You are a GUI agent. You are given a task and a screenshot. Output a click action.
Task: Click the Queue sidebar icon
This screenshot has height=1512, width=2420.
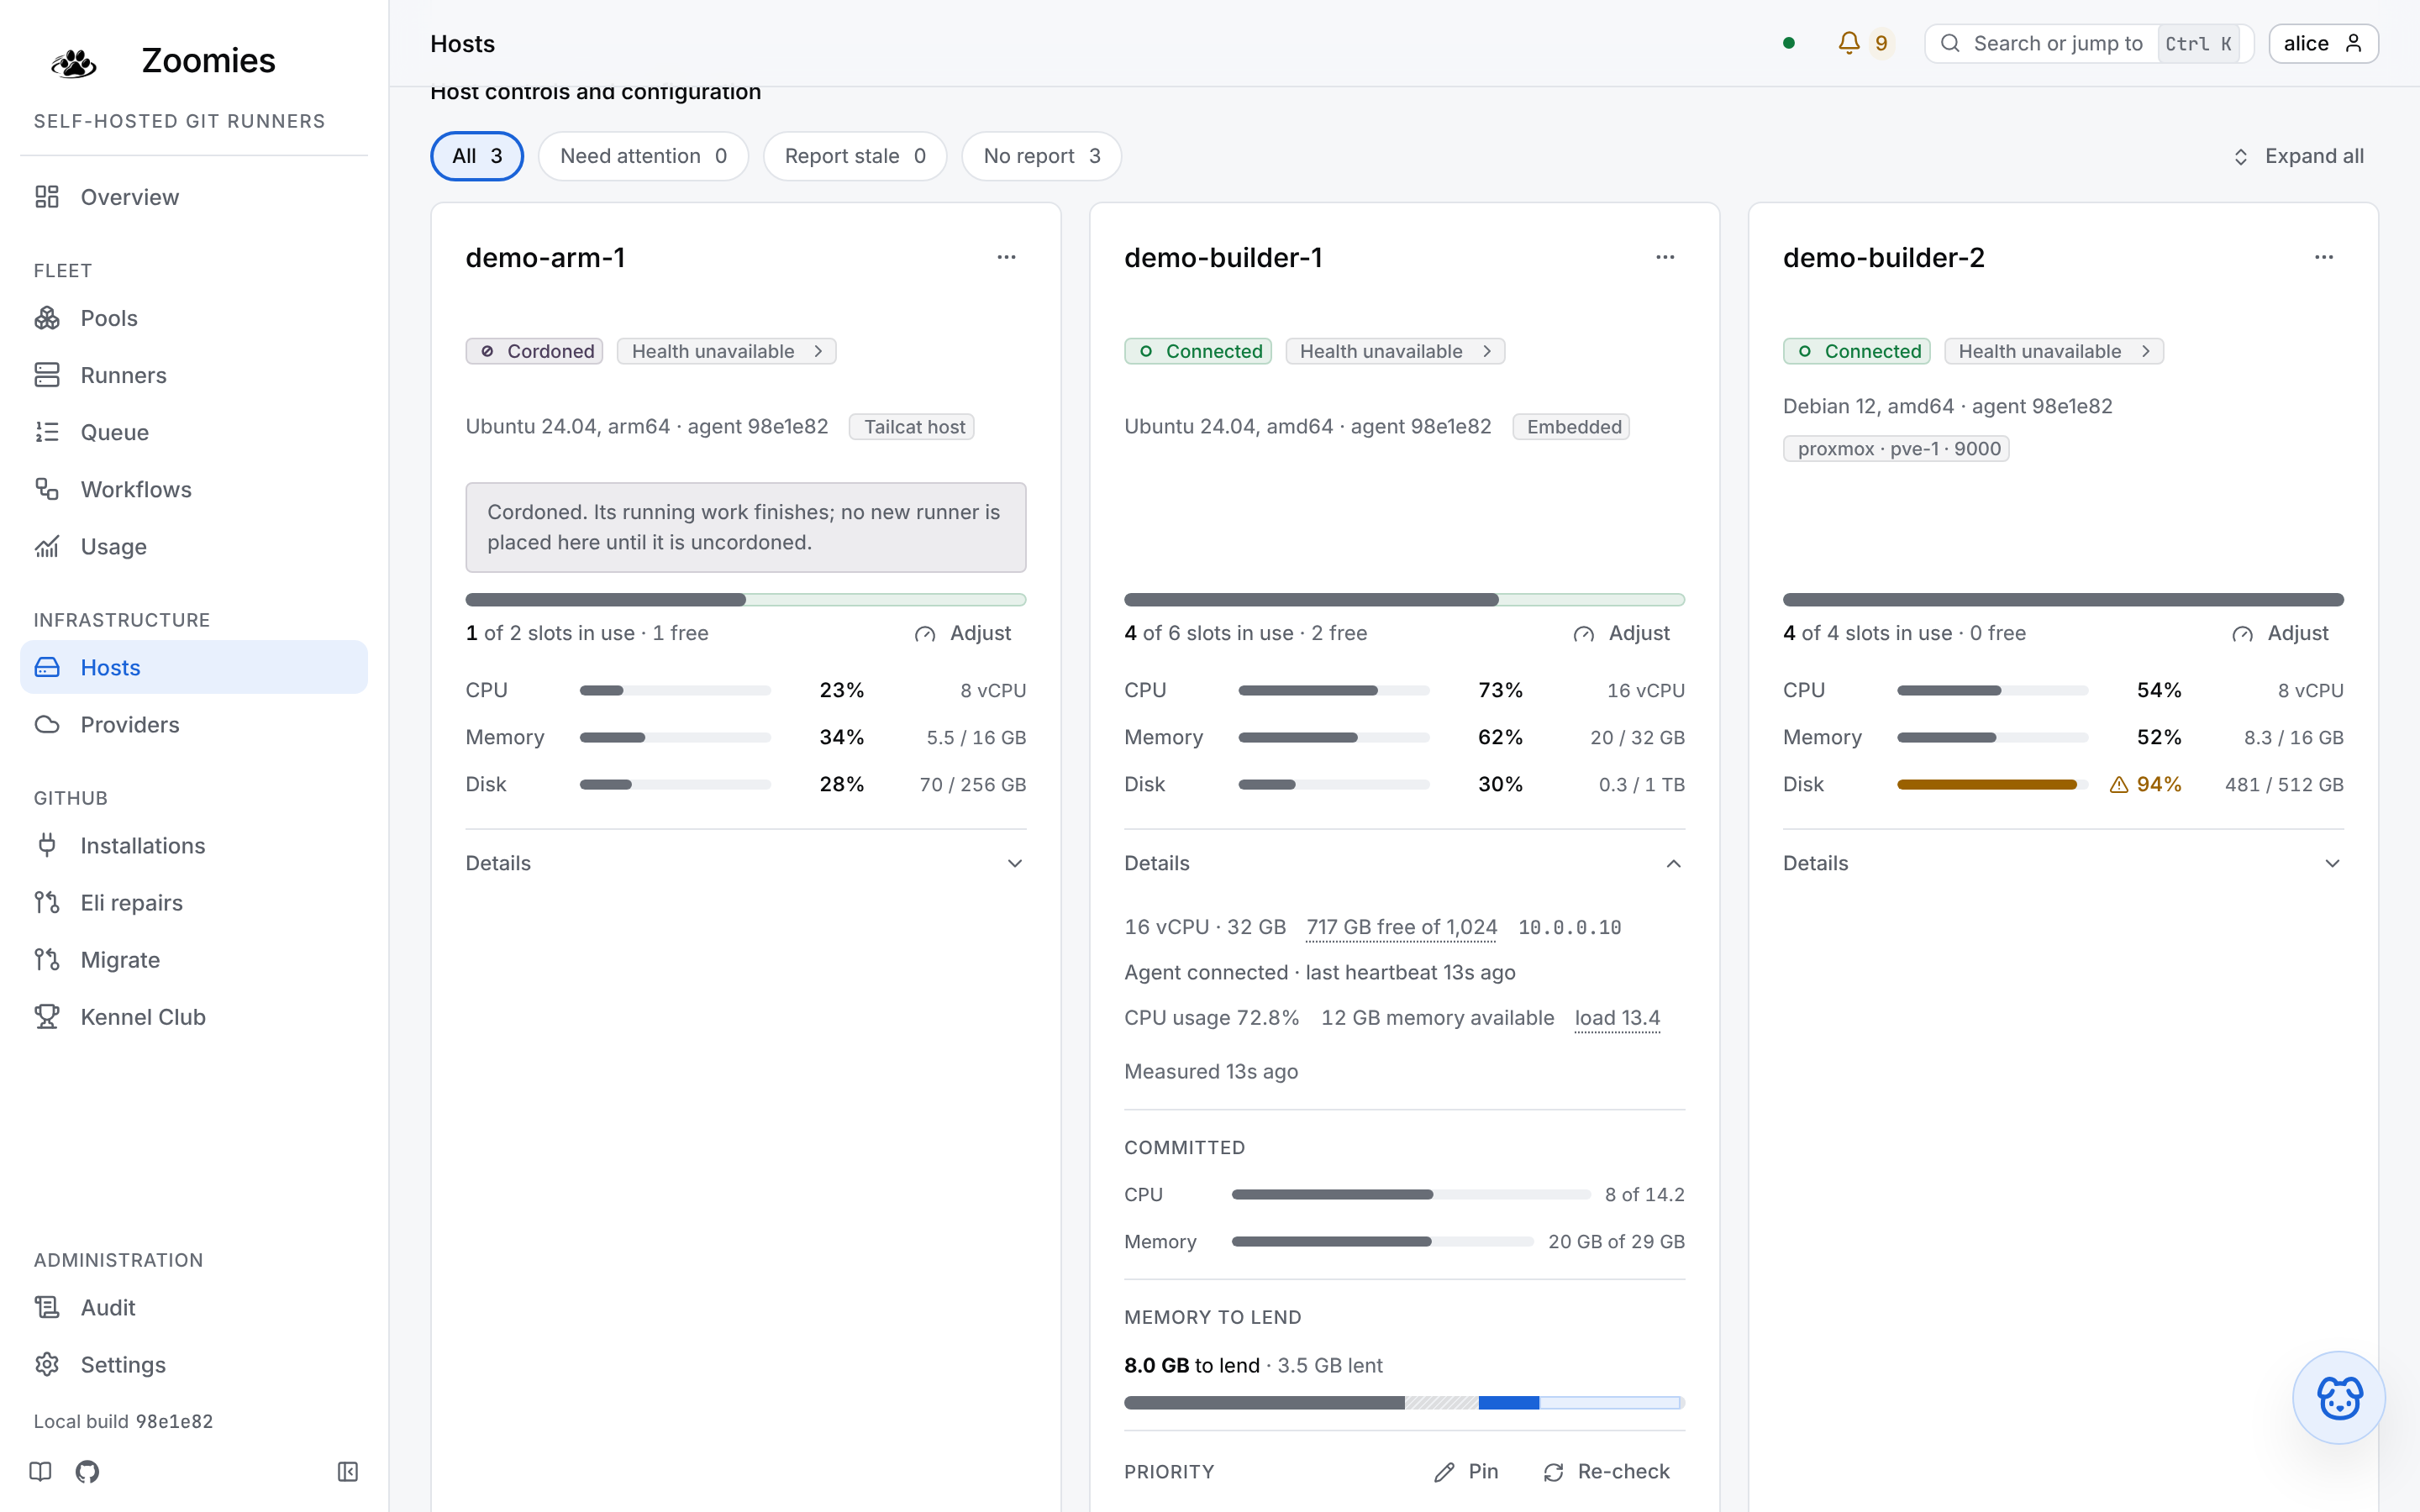[47, 432]
